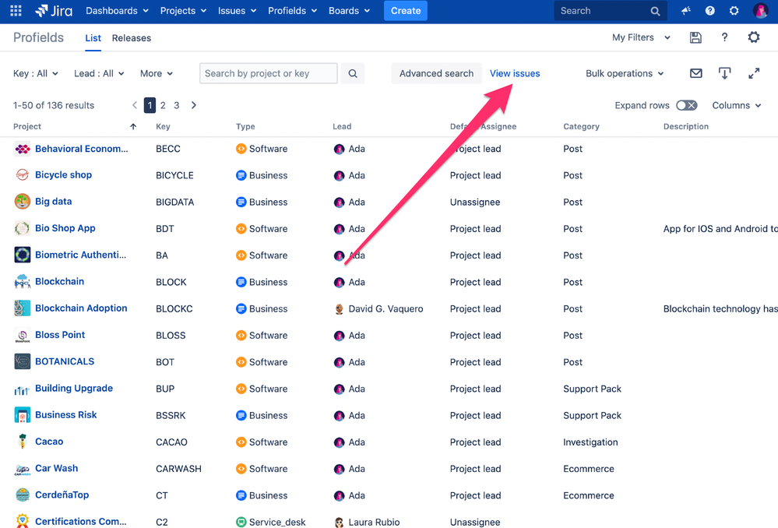This screenshot has width=778, height=528.
Task: Click the save filter floppy disk icon
Action: tap(695, 37)
